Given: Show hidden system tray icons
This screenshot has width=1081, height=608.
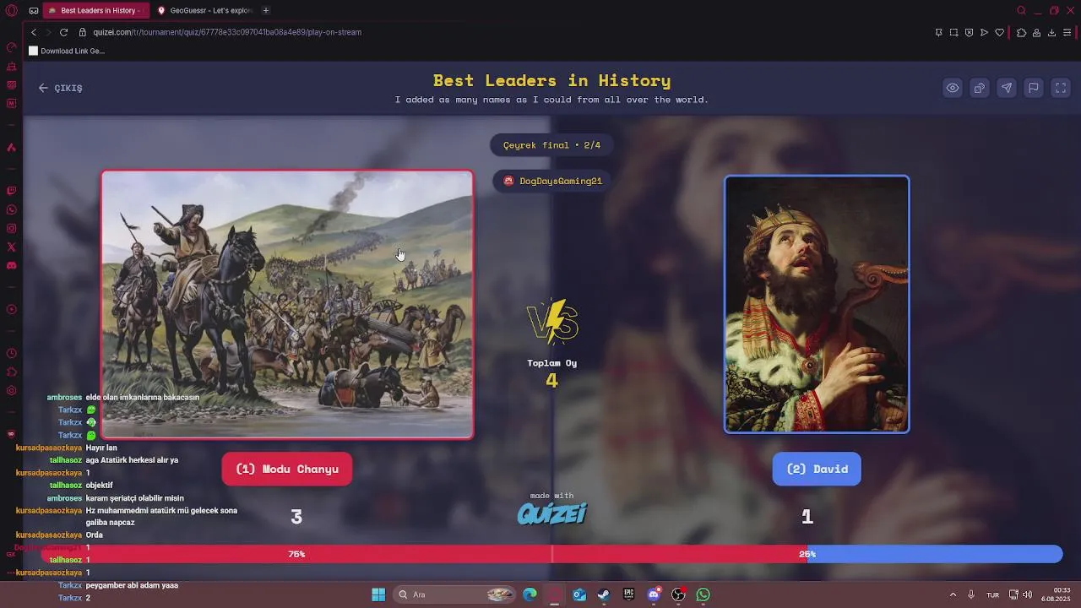Looking at the screenshot, I should tap(953, 594).
